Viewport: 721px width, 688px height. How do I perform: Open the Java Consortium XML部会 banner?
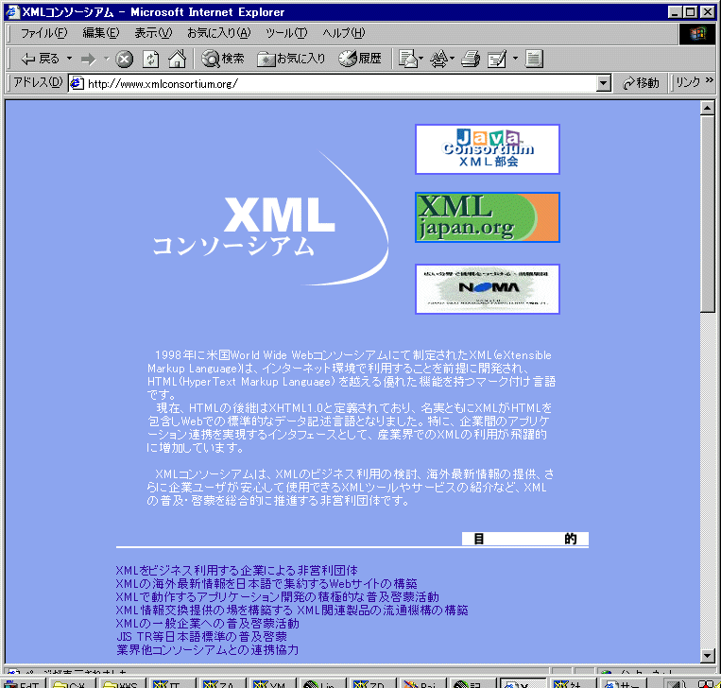click(x=488, y=149)
